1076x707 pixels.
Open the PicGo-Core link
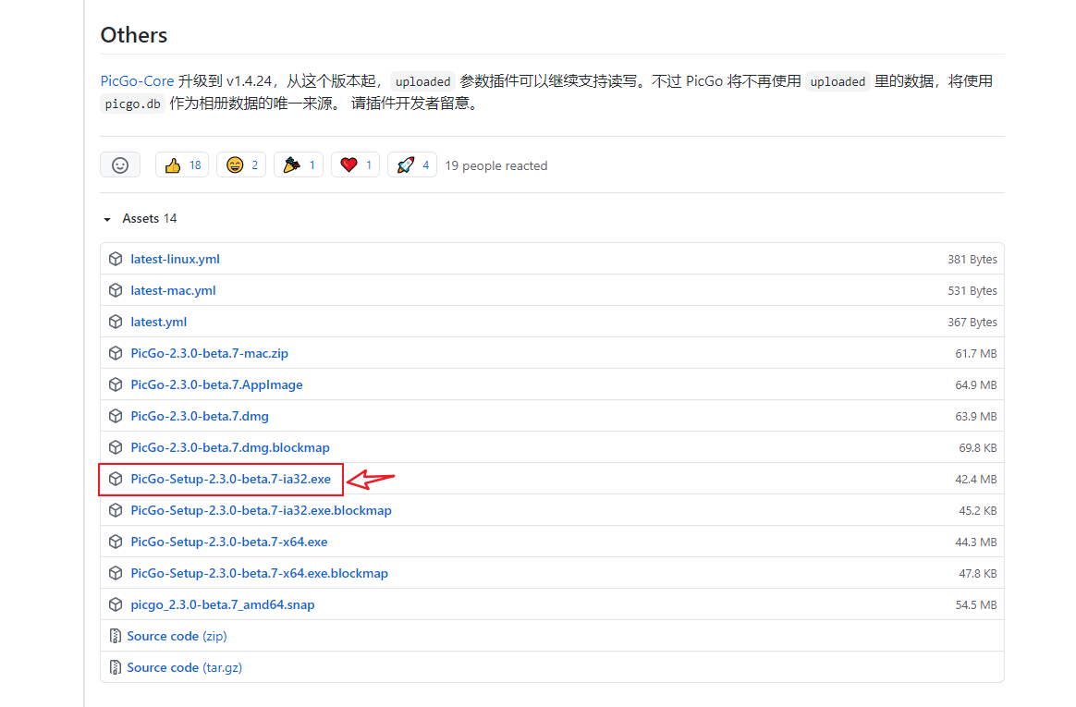pos(137,81)
